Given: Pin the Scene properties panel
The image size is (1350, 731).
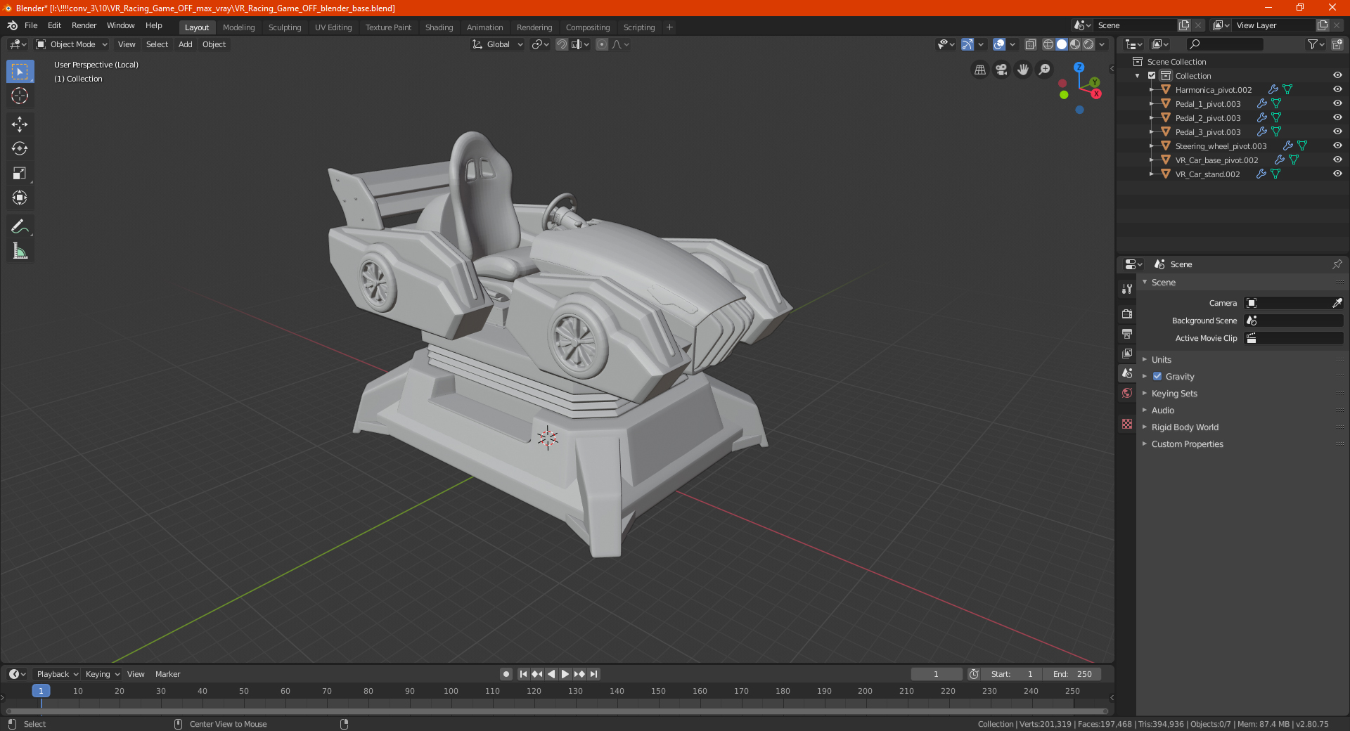Looking at the screenshot, I should 1337,264.
